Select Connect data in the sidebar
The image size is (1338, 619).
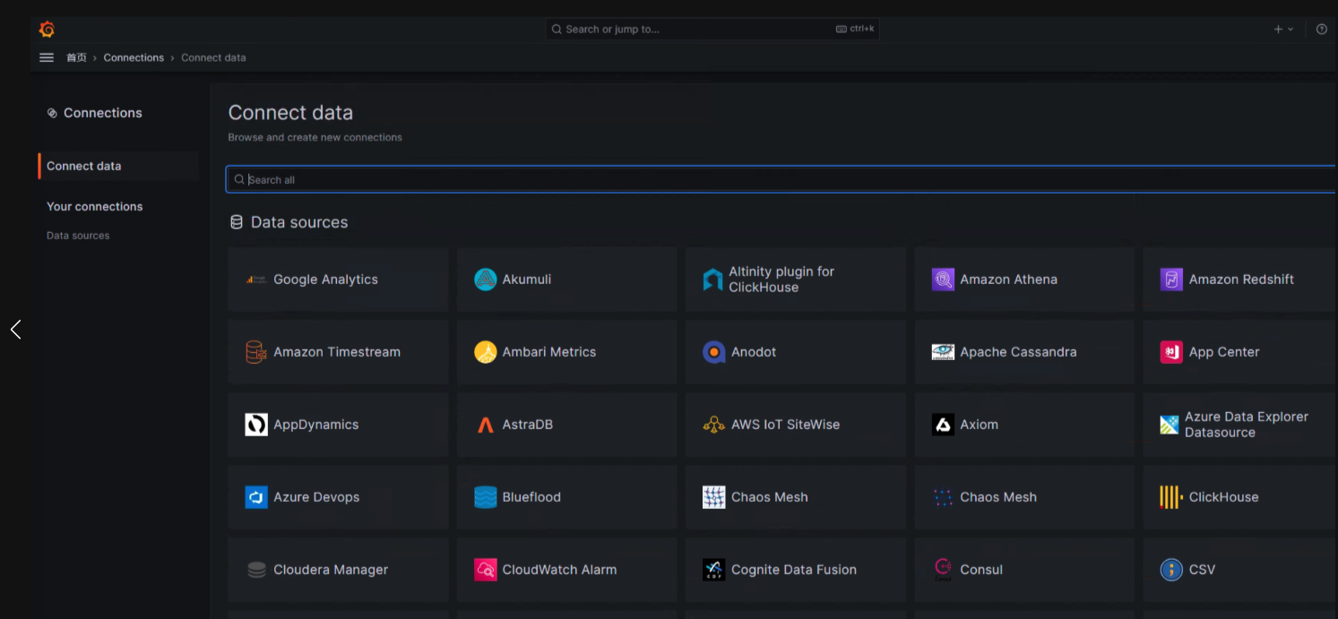coord(118,166)
